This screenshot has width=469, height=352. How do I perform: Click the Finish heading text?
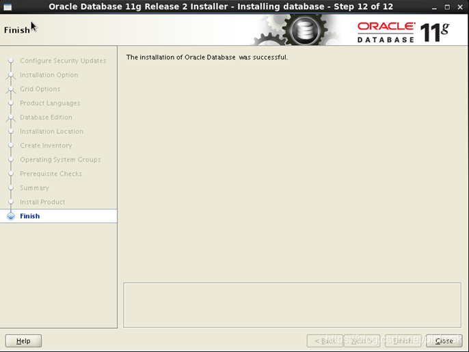click(16, 30)
